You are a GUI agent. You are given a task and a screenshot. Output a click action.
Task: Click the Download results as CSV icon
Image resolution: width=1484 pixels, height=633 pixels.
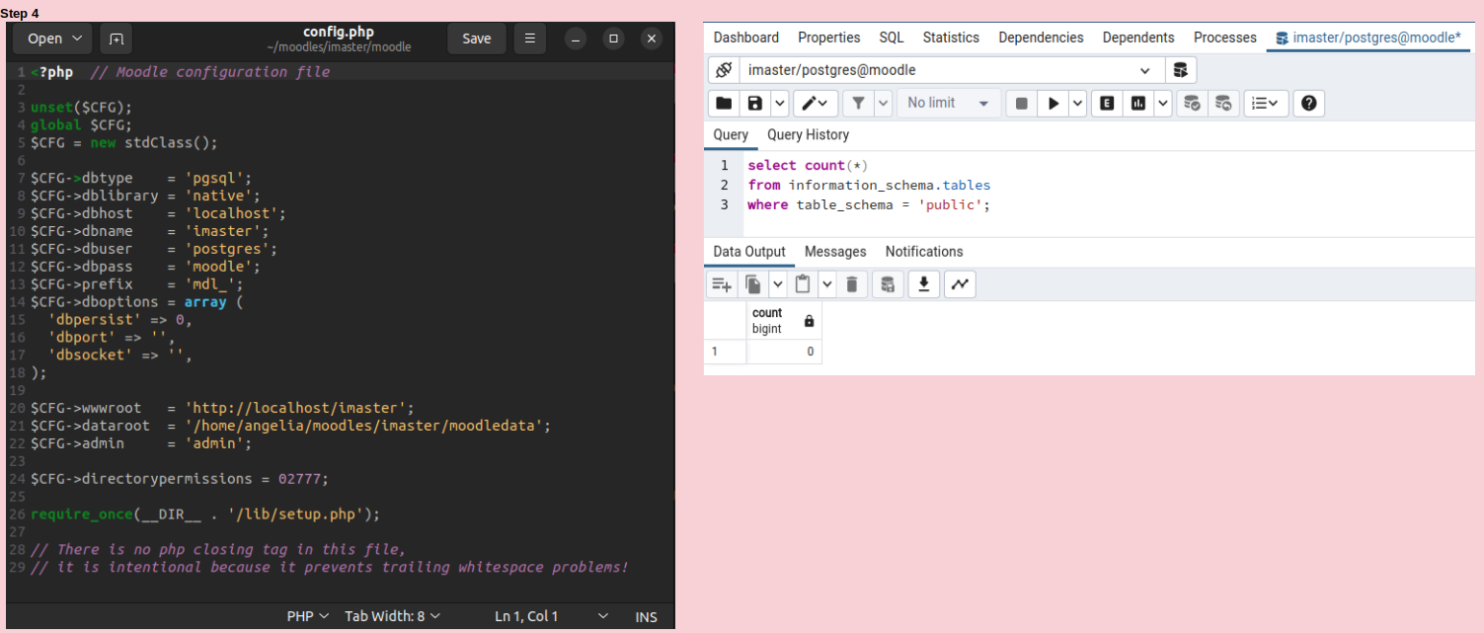[x=923, y=284]
